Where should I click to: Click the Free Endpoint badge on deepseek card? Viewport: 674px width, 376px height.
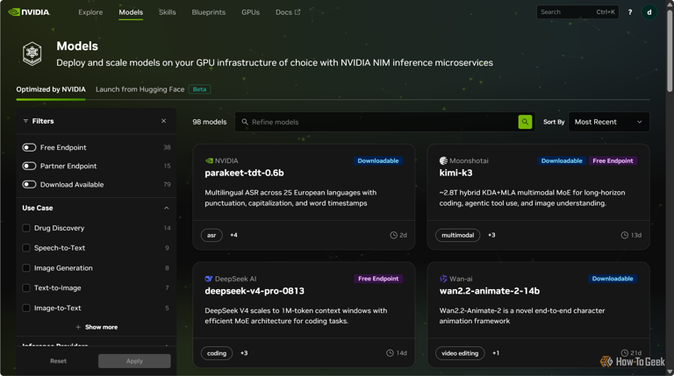pos(378,279)
